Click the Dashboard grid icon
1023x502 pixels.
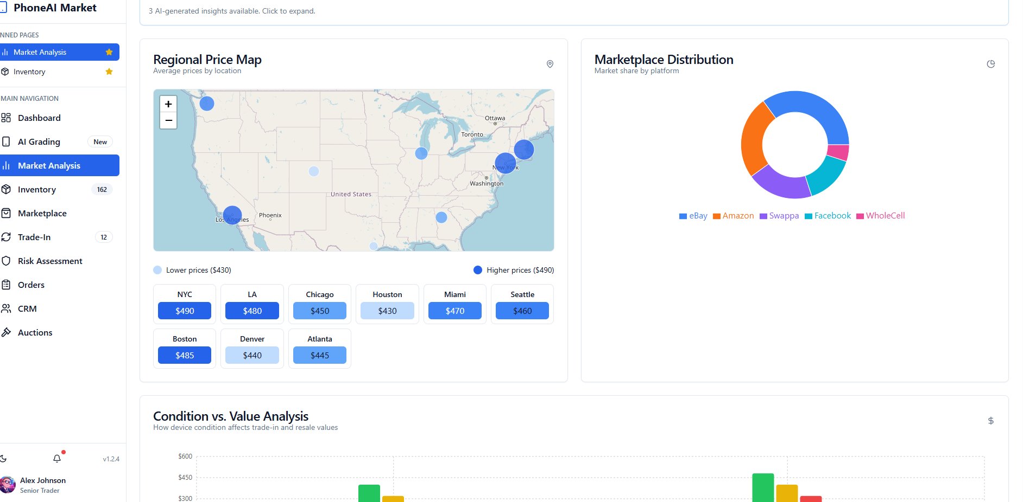click(x=6, y=118)
